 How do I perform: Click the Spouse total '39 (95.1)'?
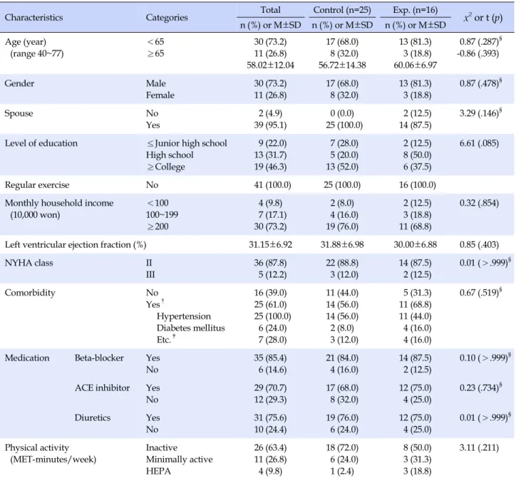[x=271, y=125]
